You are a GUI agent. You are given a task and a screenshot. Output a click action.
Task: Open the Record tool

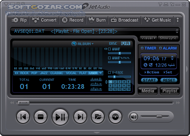tap(73, 20)
